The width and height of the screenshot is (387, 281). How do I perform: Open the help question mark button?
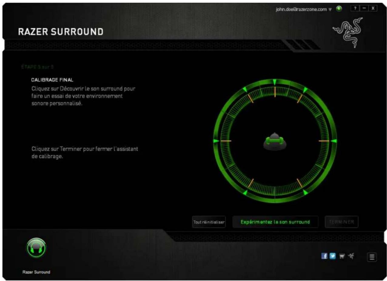point(355,9)
